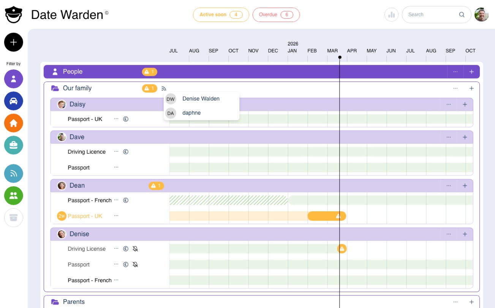Show Overdue items
The width and height of the screenshot is (495, 308).
pyautogui.click(x=276, y=15)
